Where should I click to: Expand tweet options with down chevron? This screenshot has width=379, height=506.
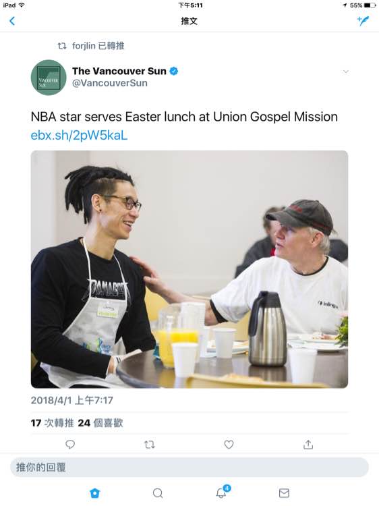(x=346, y=72)
